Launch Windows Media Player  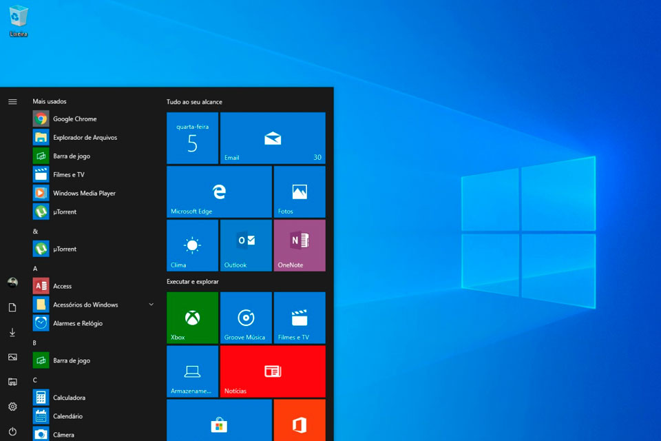[x=94, y=193]
